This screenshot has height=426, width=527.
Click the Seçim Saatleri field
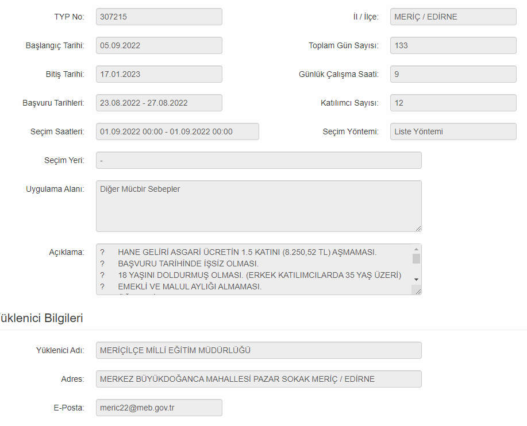click(177, 131)
